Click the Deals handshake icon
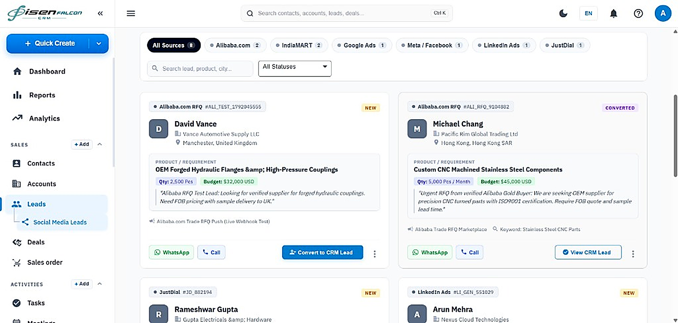Image resolution: width=678 pixels, height=323 pixels. (17, 242)
